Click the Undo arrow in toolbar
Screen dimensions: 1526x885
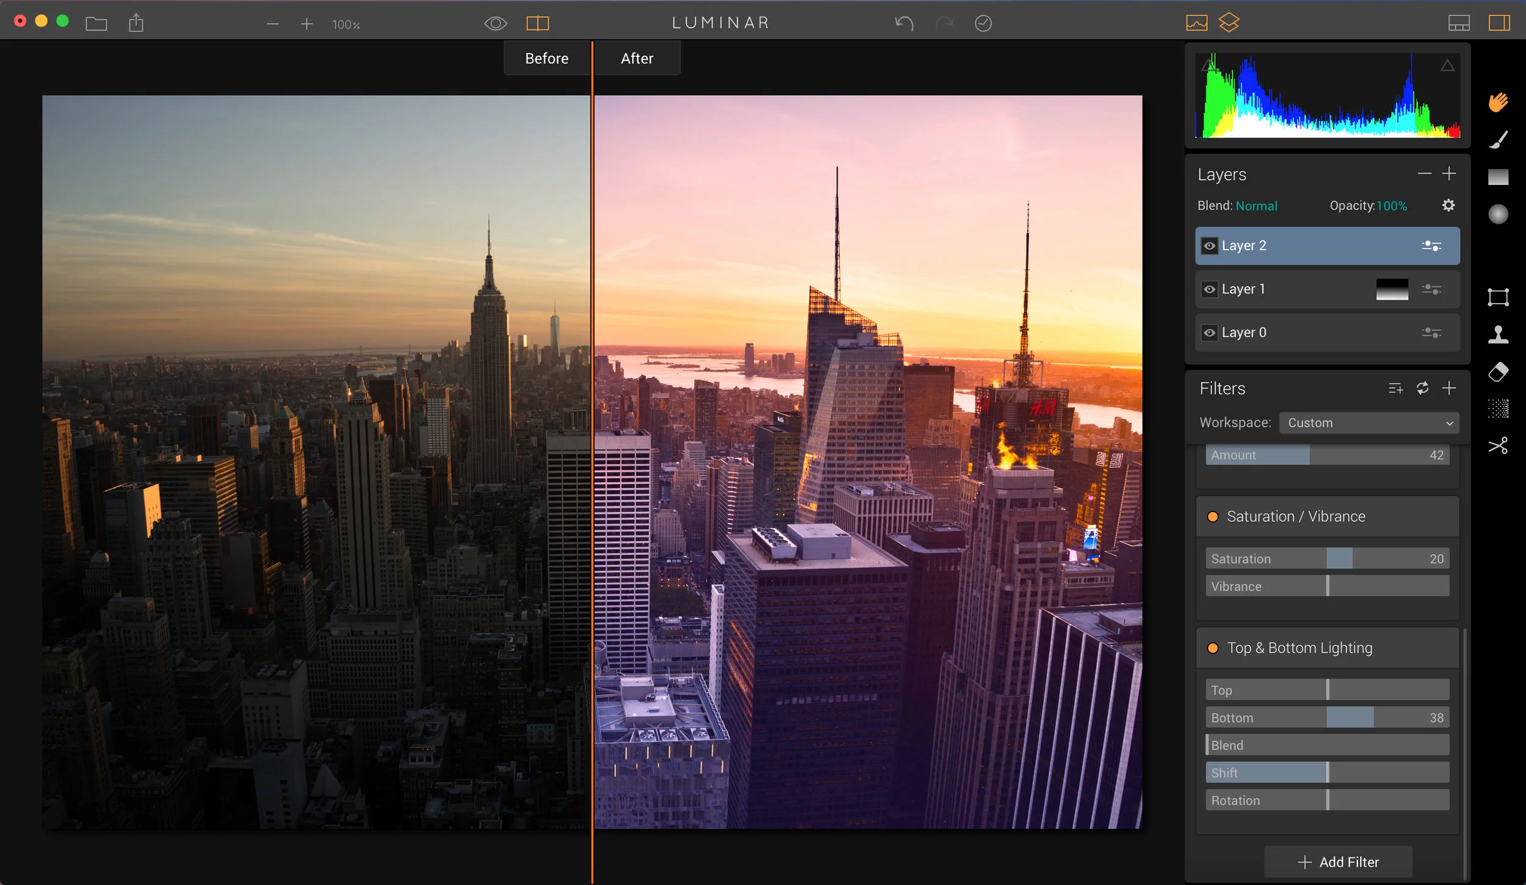point(904,23)
